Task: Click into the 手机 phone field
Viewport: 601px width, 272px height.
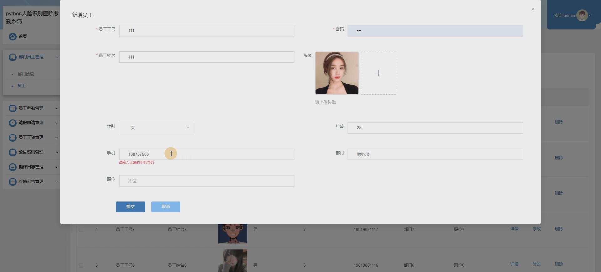Action: point(207,154)
